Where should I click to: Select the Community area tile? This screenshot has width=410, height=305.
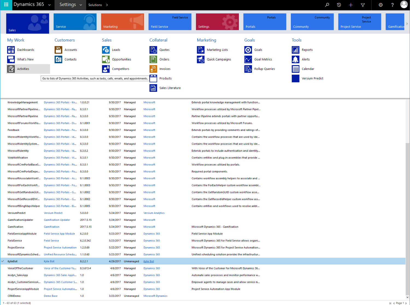(312, 22)
